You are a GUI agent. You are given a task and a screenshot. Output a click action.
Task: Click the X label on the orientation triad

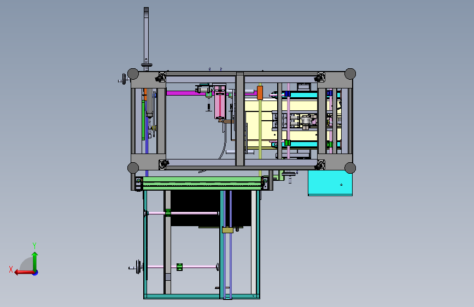coord(11,269)
